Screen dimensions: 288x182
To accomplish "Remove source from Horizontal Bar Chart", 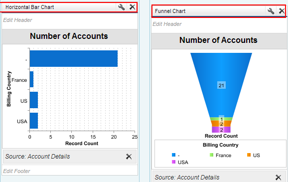I will click(x=129, y=157).
